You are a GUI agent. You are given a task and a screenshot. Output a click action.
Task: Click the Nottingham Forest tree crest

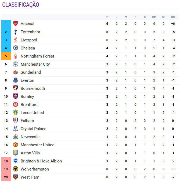[16, 56]
